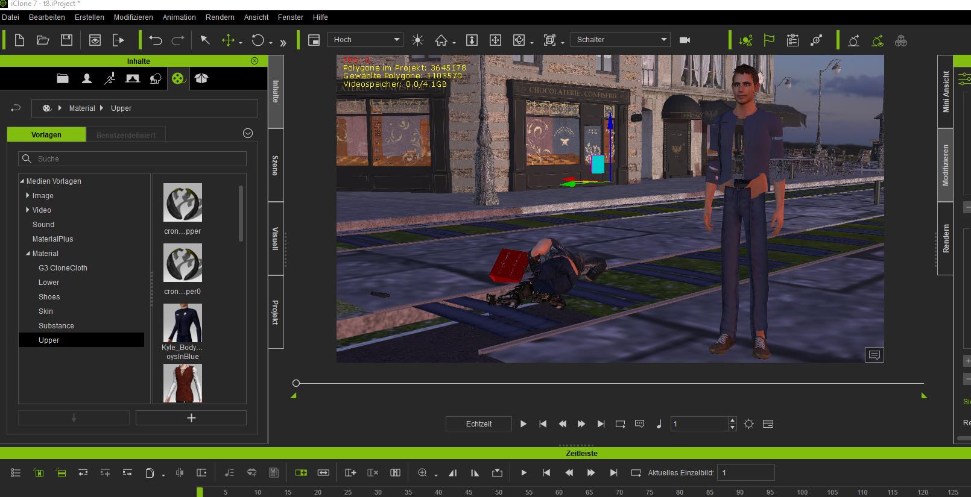The width and height of the screenshot is (971, 497).
Task: Click the Suche search field
Action: tap(132, 158)
